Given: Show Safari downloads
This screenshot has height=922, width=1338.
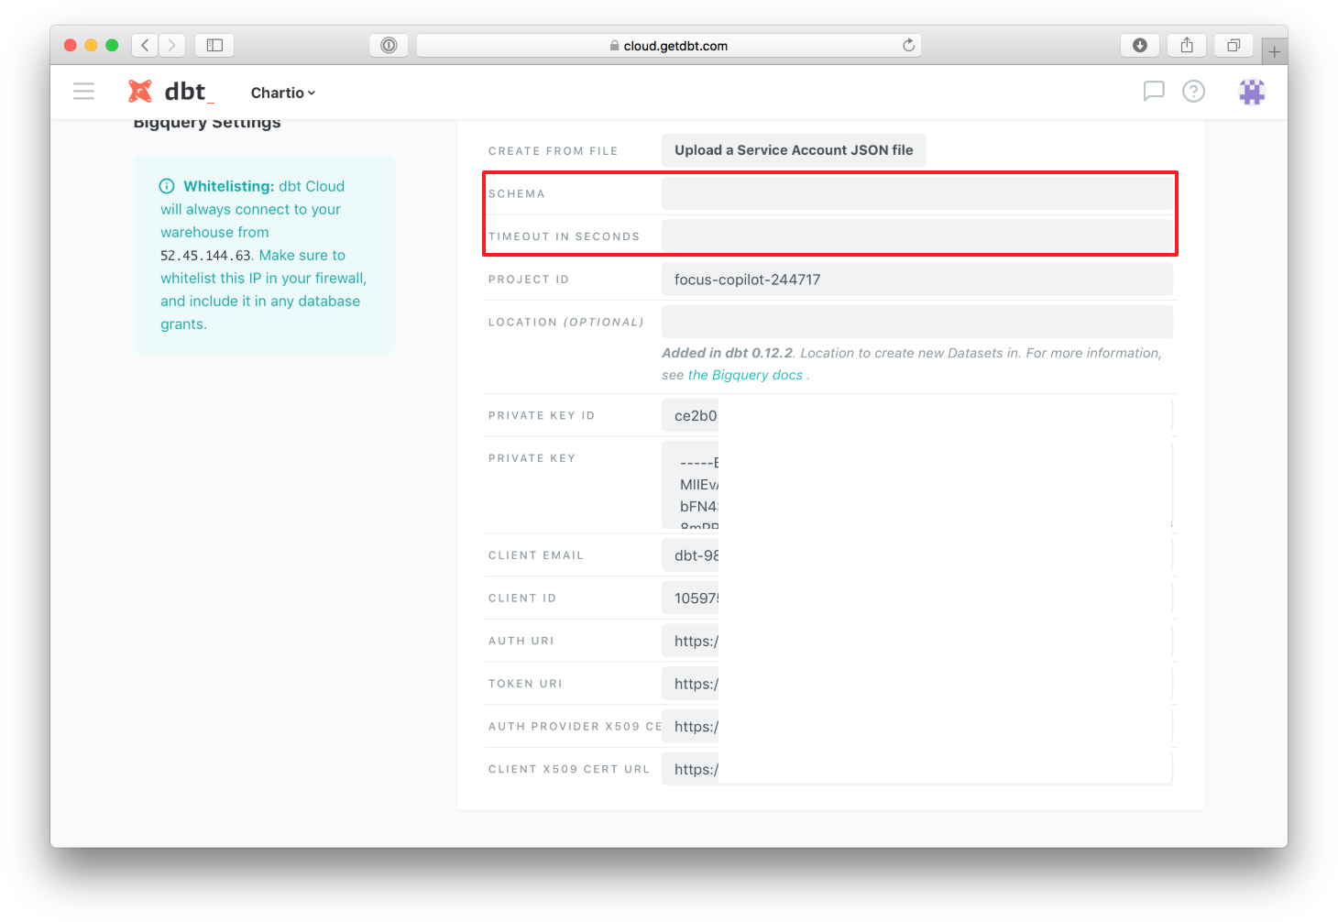Looking at the screenshot, I should (x=1140, y=45).
